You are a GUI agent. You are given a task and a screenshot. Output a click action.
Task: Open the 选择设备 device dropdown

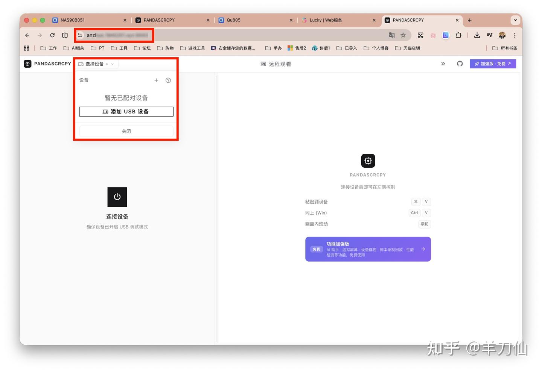pos(96,64)
